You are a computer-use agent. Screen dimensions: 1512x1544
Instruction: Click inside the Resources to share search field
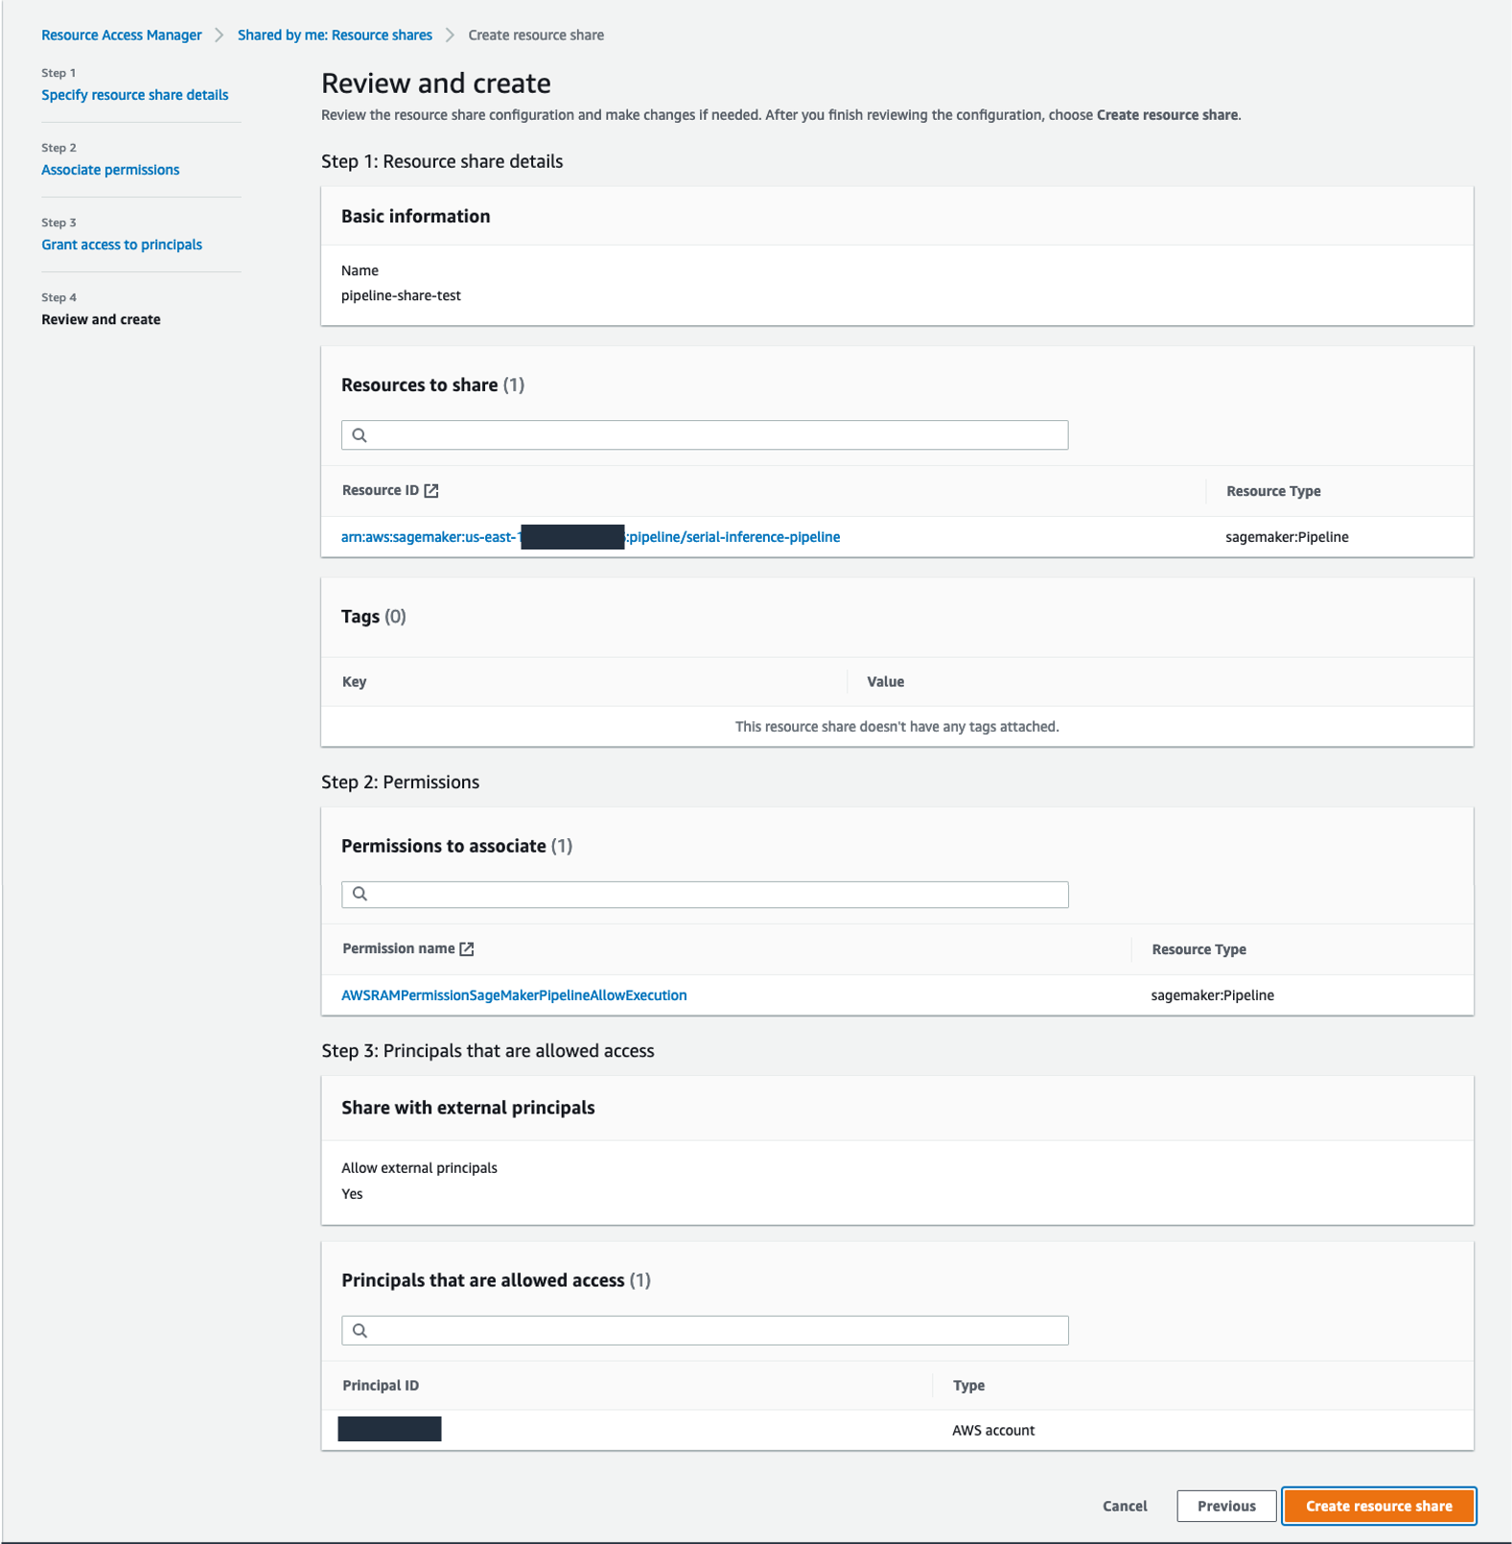click(x=714, y=435)
